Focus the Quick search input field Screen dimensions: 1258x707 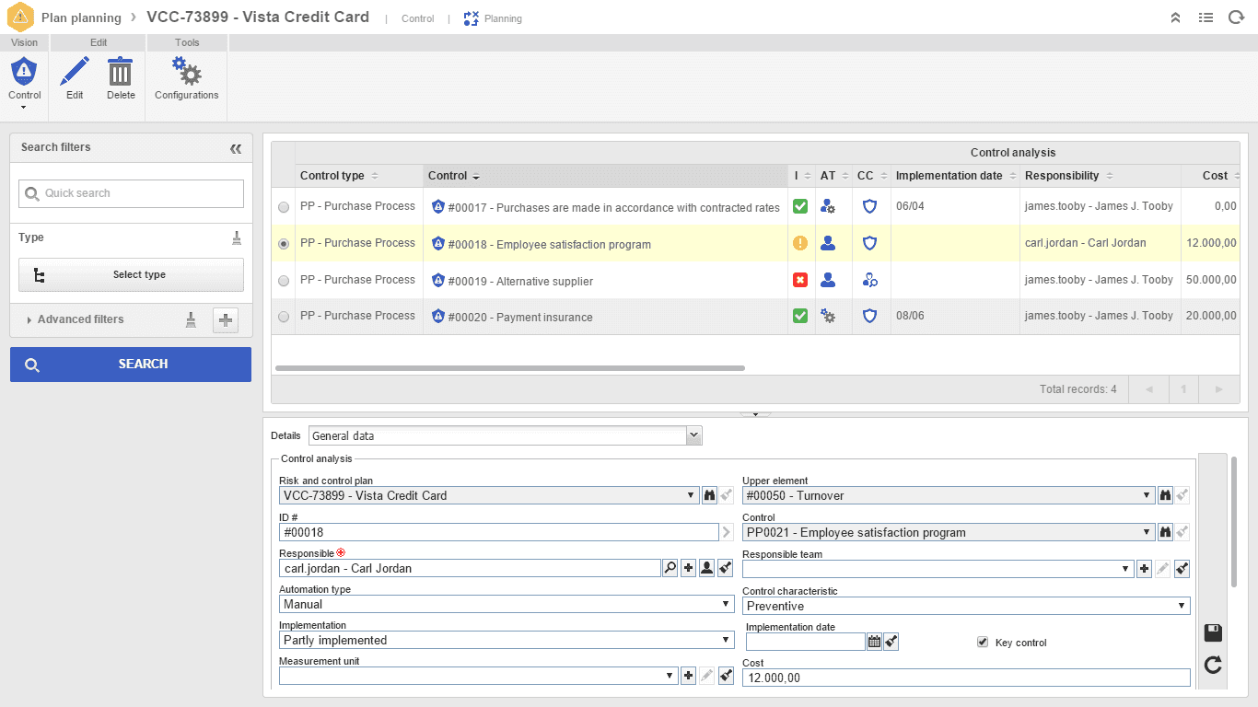pos(131,193)
